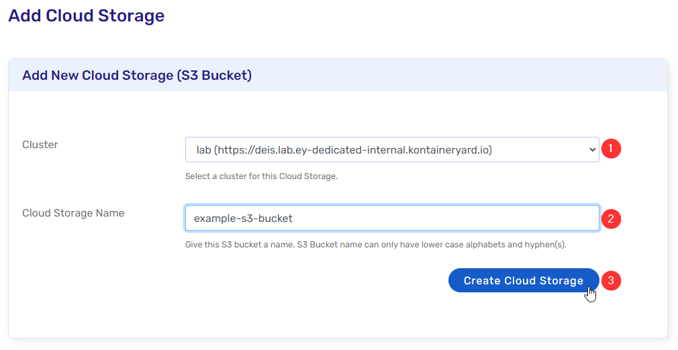Screen dimensions: 678x350
Task: Click the red step 2 badge
Action: coord(611,219)
